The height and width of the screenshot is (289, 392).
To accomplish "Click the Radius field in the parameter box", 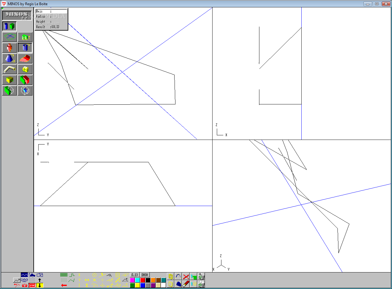I will (51, 17).
